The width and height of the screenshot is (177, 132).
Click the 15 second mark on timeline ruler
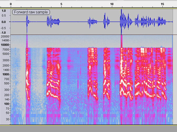point(162,4)
